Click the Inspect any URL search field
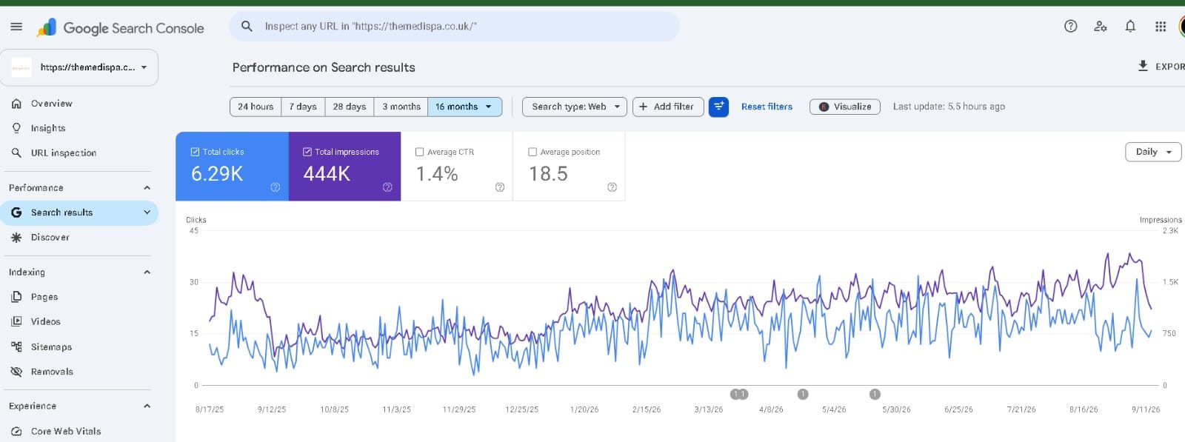This screenshot has height=442, width=1185. point(454,26)
